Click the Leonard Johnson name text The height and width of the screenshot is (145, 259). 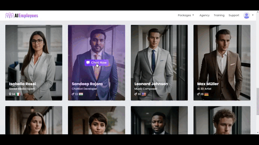click(x=151, y=84)
